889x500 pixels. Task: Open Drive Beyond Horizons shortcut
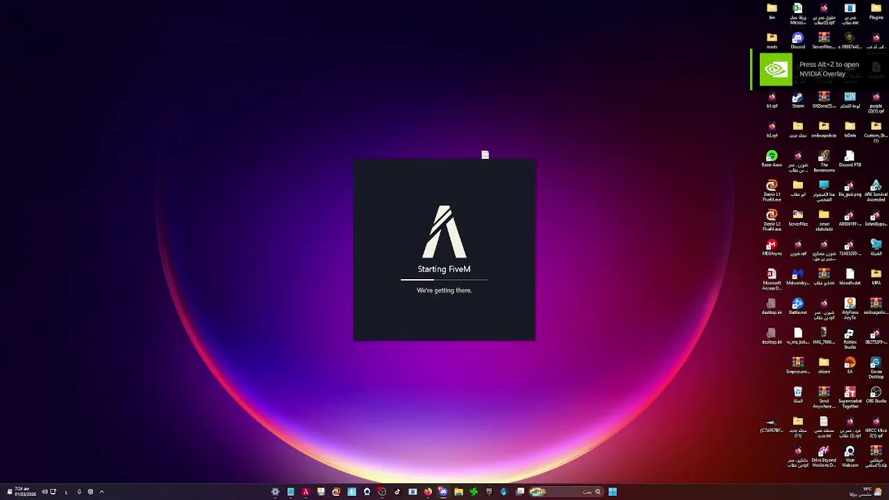pyautogui.click(x=824, y=456)
